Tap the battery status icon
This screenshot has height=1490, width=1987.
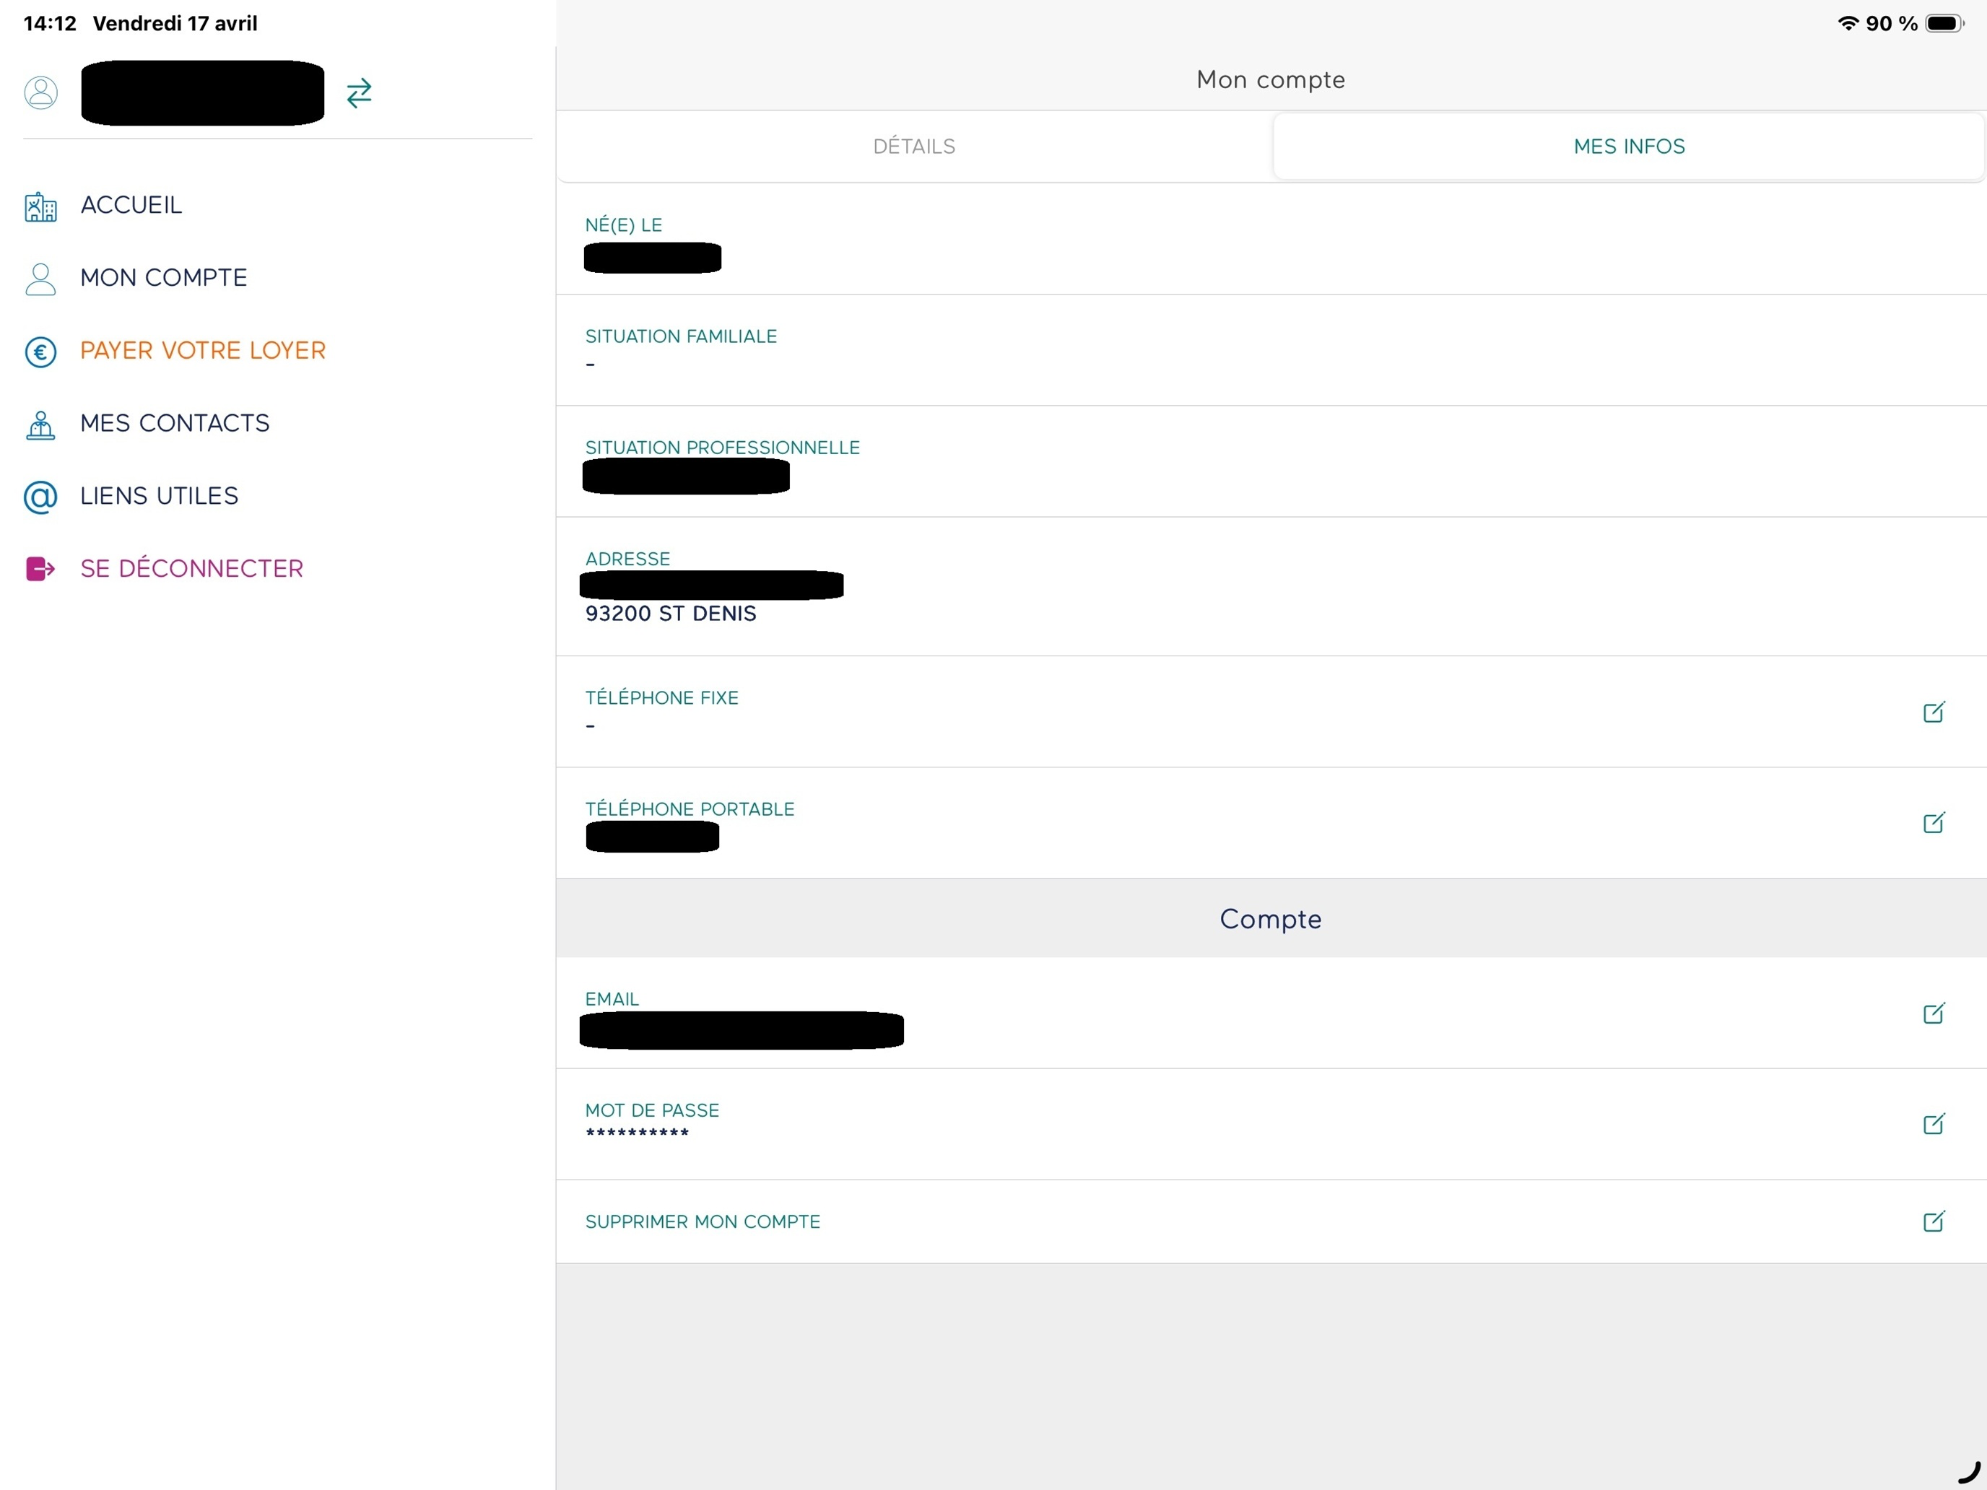pyautogui.click(x=1945, y=23)
